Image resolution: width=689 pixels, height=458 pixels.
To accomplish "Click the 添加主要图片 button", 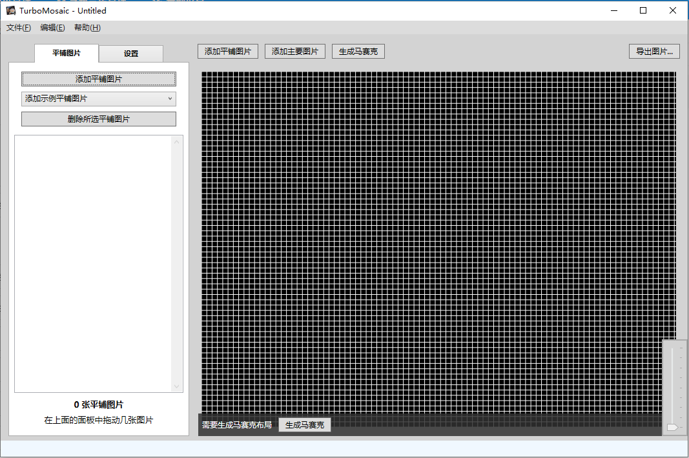I will [x=295, y=52].
